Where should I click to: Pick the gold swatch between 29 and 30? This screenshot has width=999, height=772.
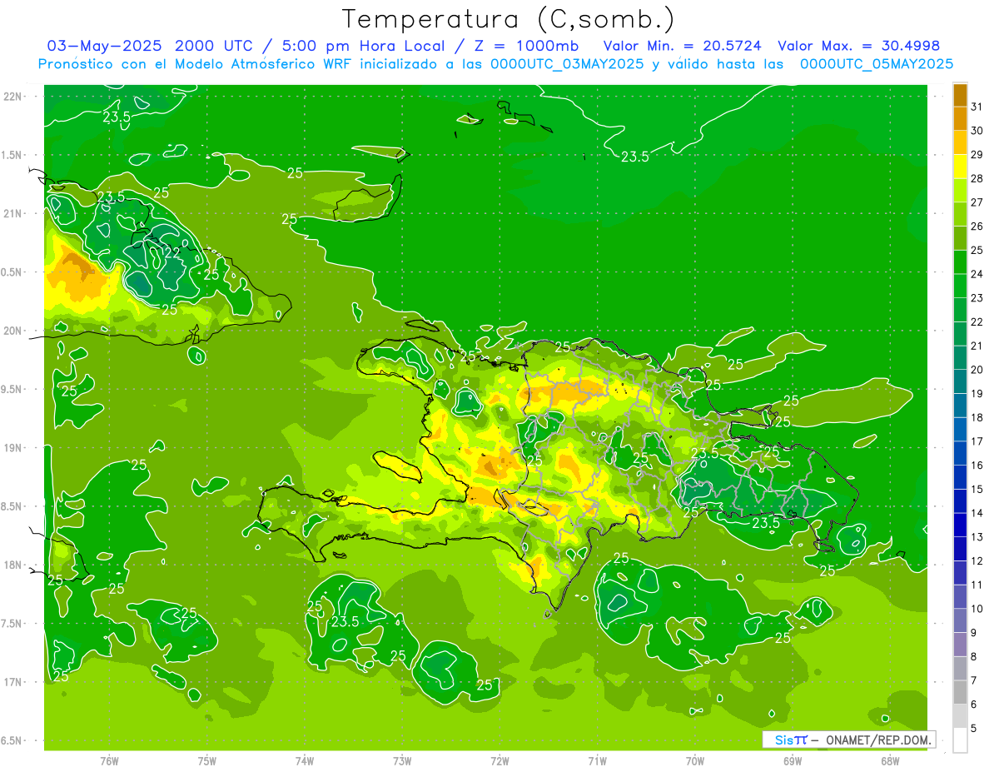960,142
